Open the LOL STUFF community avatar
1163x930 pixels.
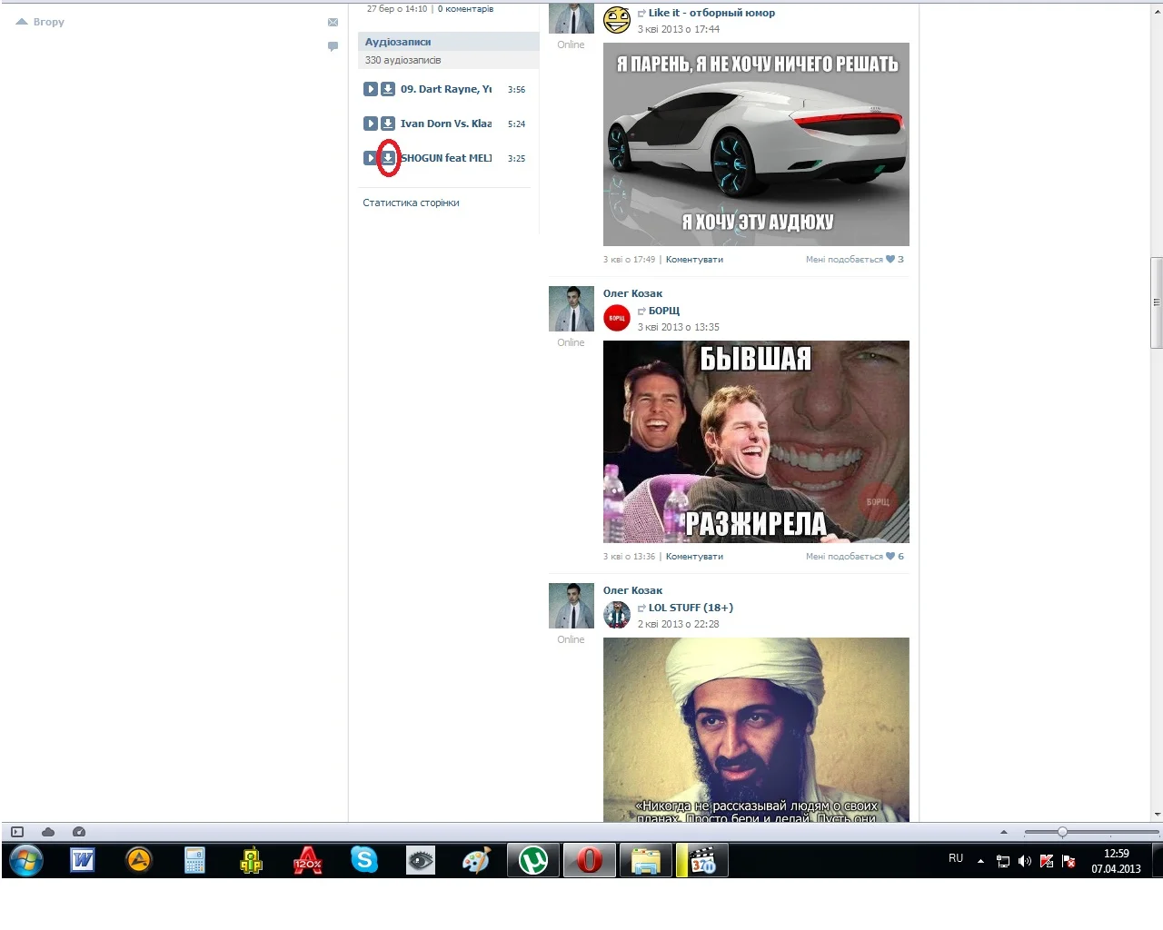pos(617,615)
